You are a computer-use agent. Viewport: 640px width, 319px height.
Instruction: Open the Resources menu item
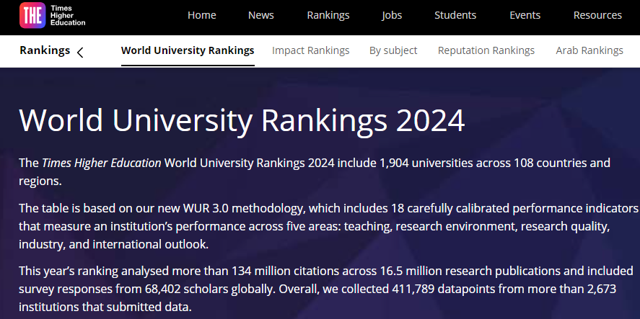click(597, 15)
